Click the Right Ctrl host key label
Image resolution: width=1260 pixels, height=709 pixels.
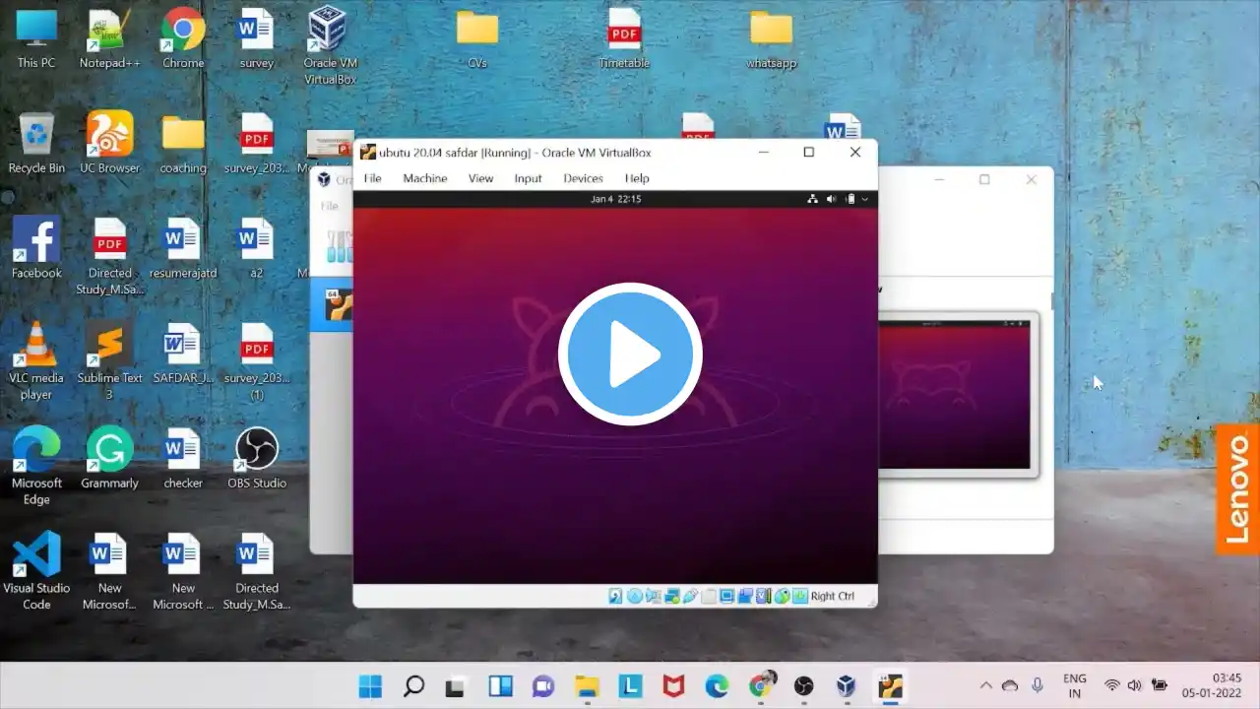833,596
